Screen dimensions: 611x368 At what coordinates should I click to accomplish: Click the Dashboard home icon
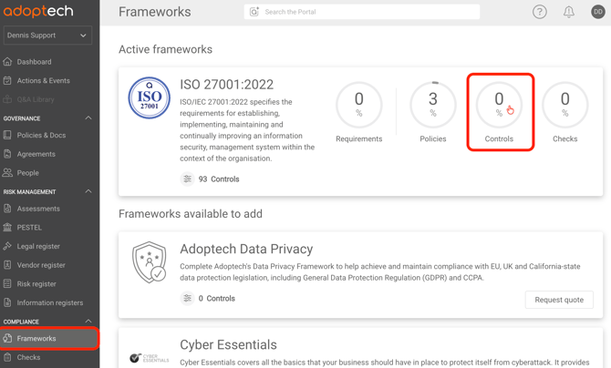[x=8, y=62]
